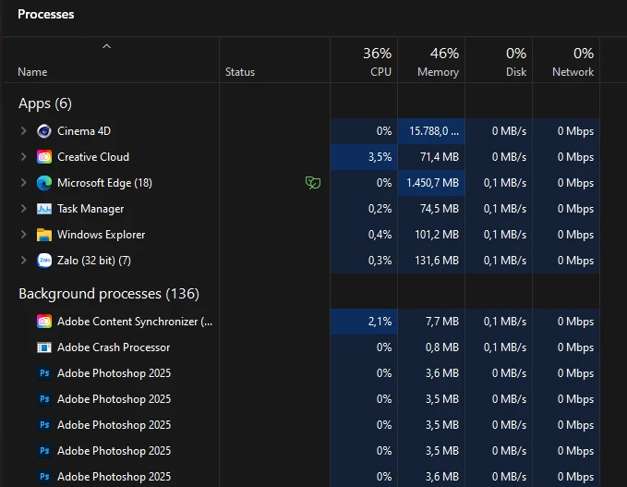Sort processes by CPU column

pos(364,61)
